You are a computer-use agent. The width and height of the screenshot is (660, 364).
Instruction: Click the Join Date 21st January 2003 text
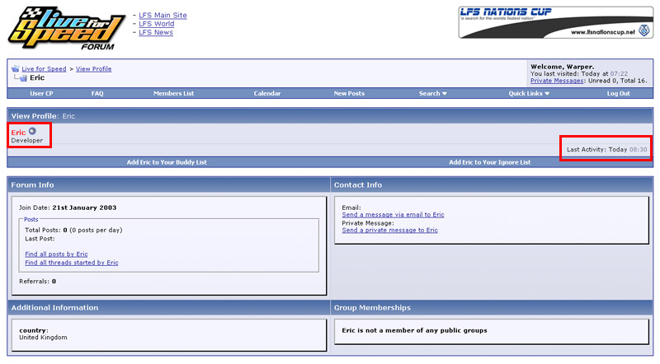[x=68, y=208]
